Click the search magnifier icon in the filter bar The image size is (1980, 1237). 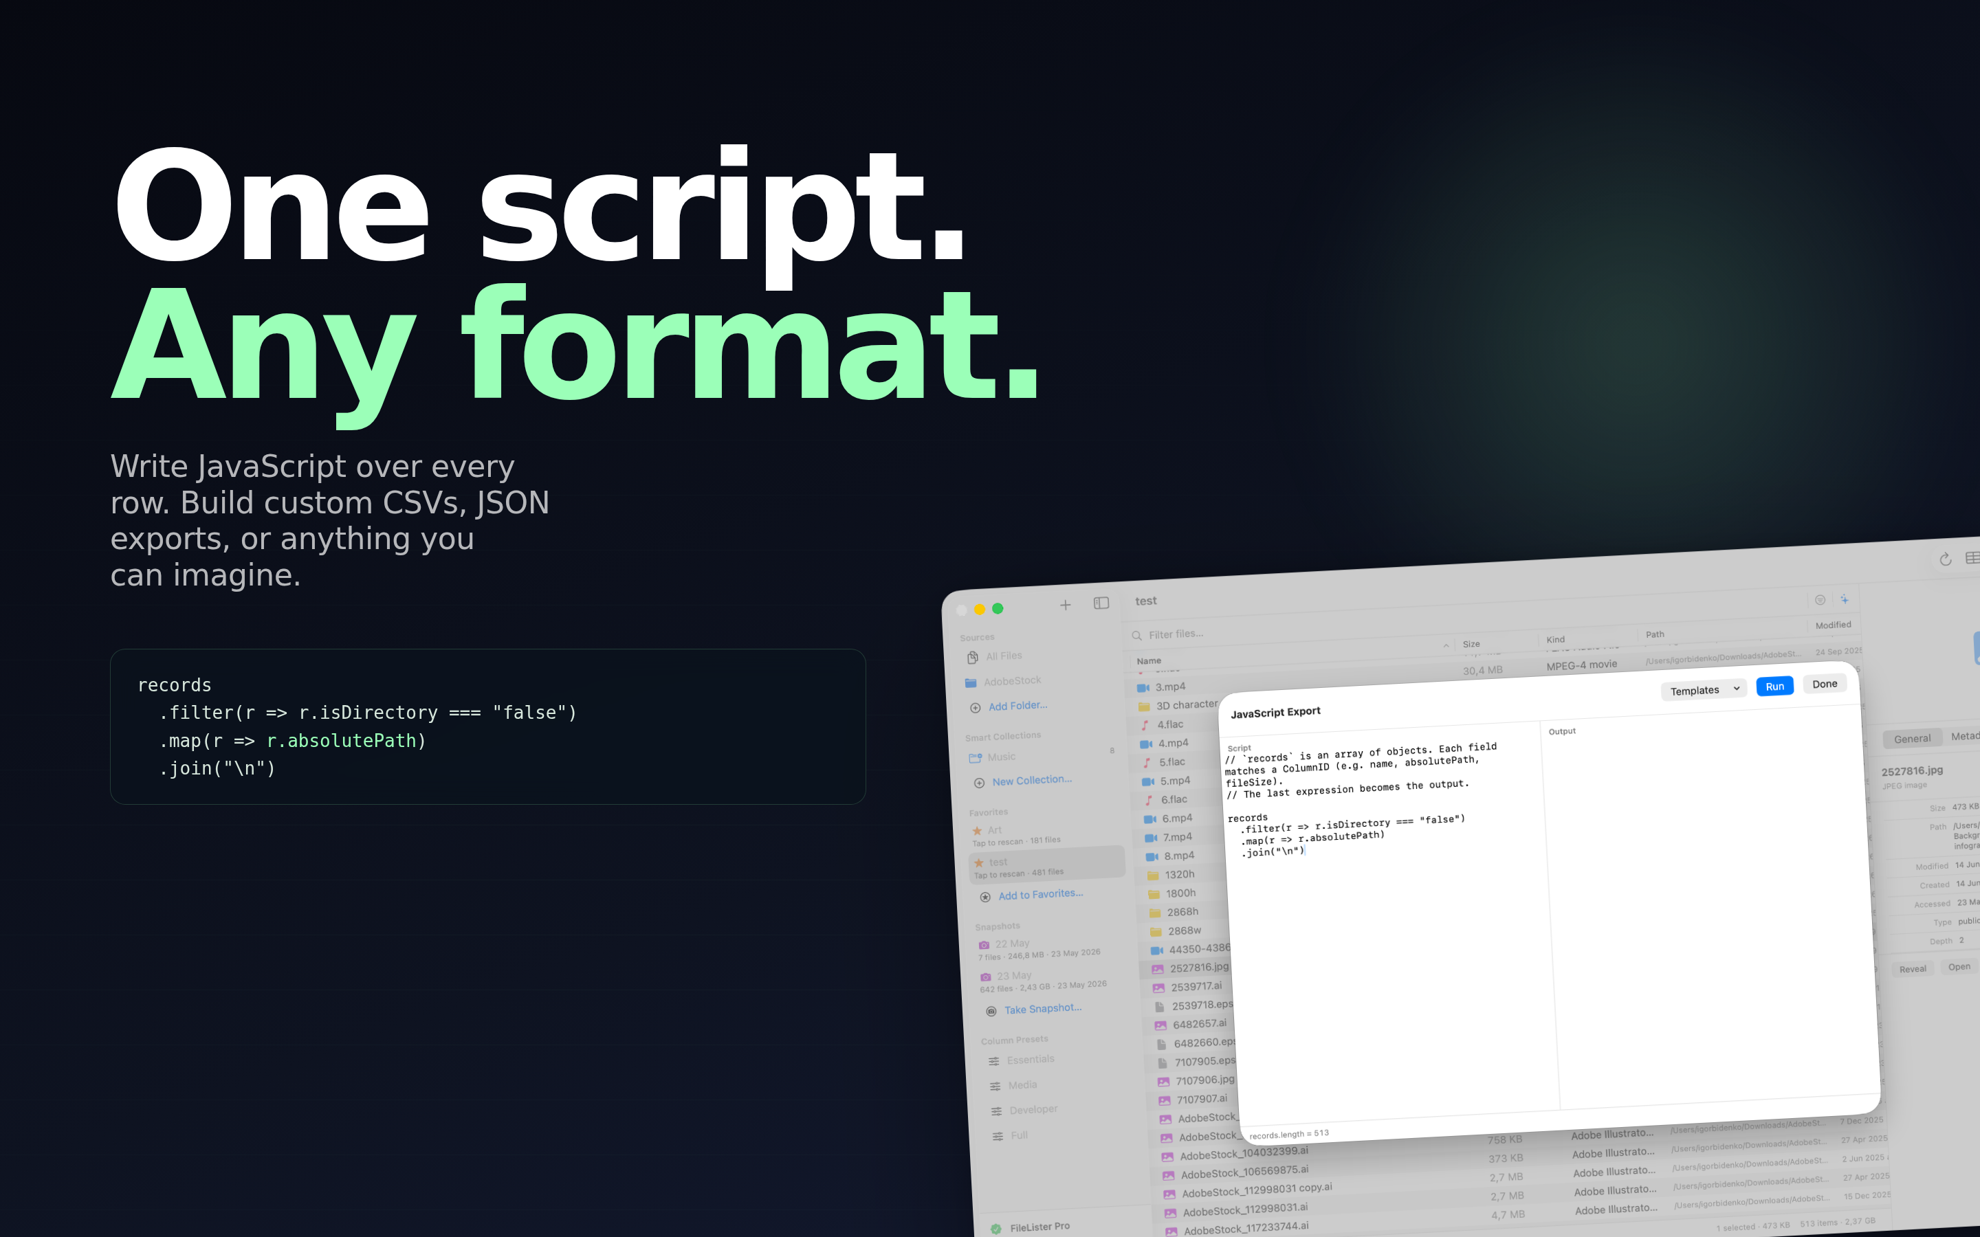[x=1136, y=636]
